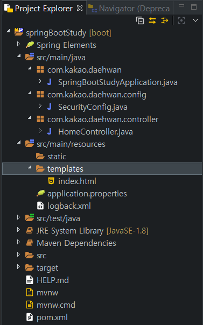Expand the Spring Elements node
The image size is (203, 325).
(18, 44)
